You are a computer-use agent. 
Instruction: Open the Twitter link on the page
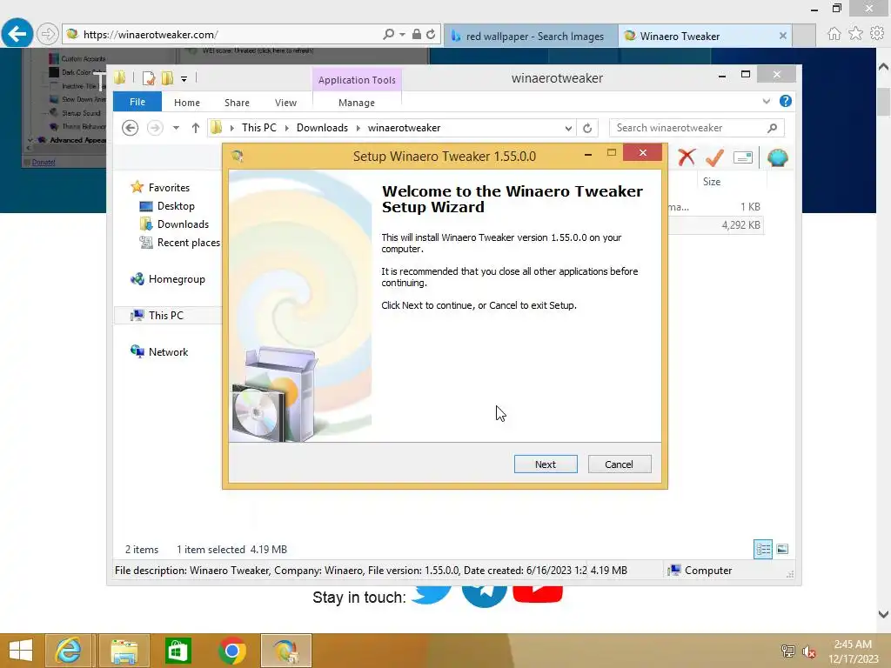coord(431,595)
